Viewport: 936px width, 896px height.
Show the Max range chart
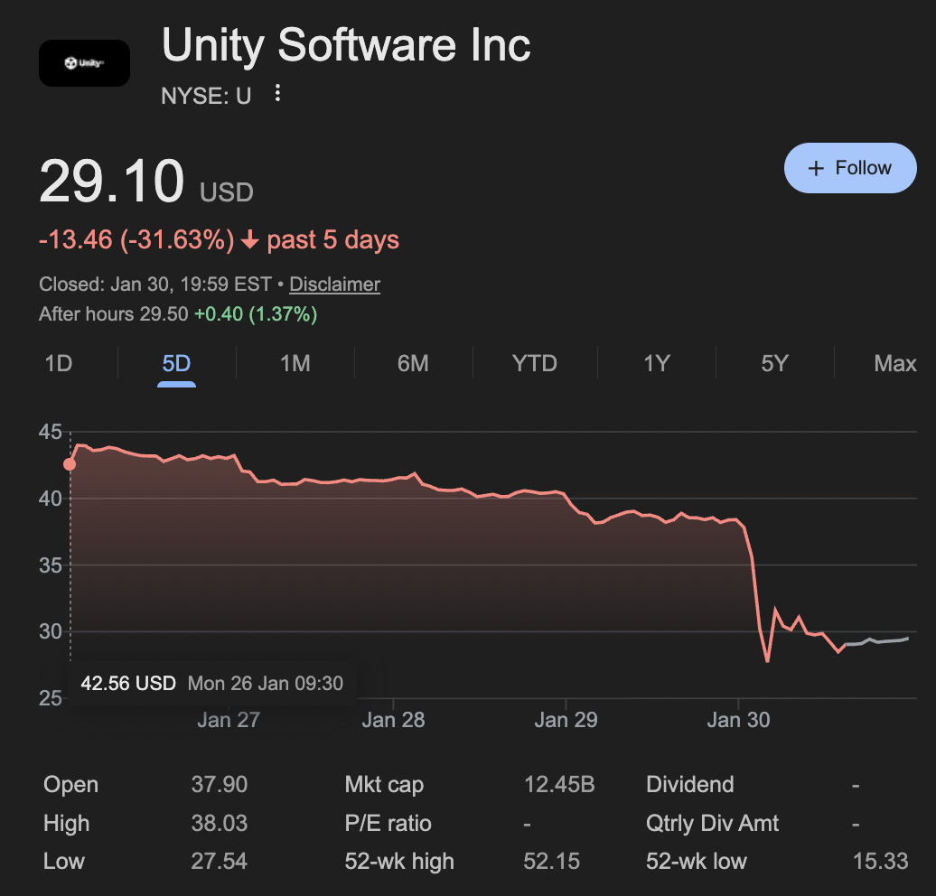[894, 364]
